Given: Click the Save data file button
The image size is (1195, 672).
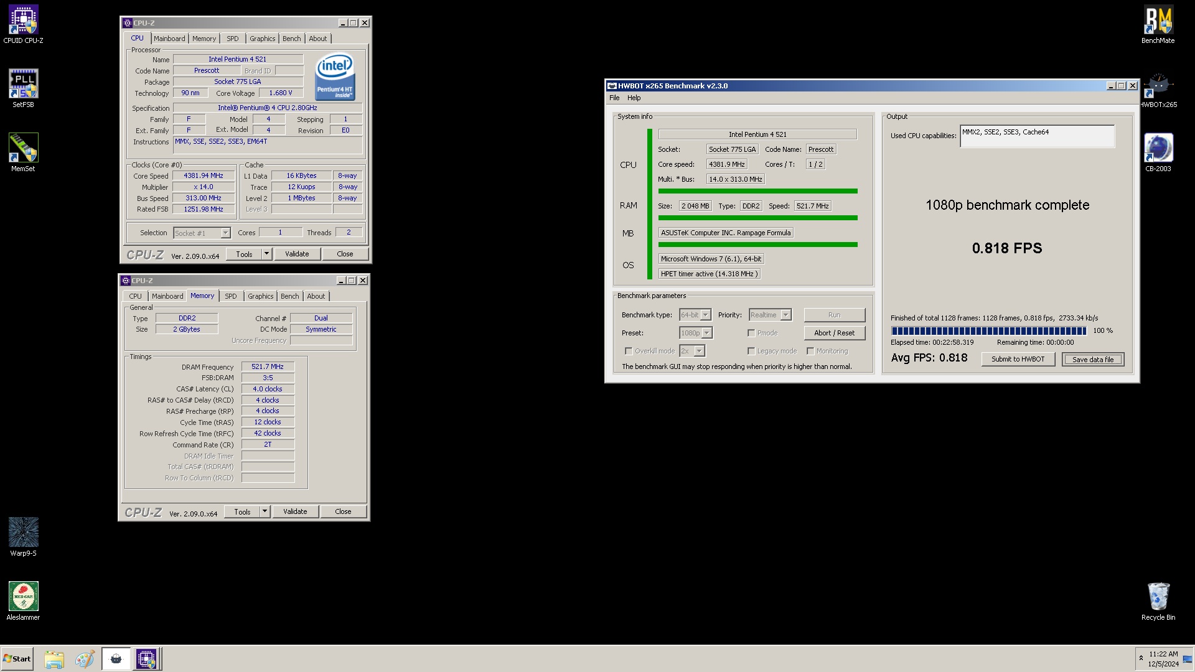Looking at the screenshot, I should 1093,359.
